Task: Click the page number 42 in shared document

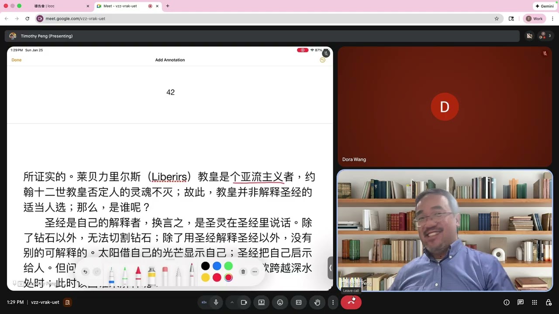Action: 170,92
